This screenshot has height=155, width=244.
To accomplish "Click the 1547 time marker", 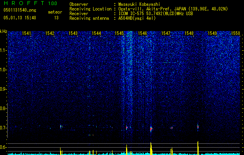I will (166, 33).
